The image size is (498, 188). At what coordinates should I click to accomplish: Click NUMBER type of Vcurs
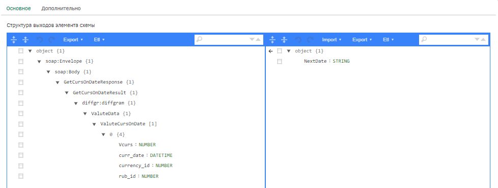(147, 145)
